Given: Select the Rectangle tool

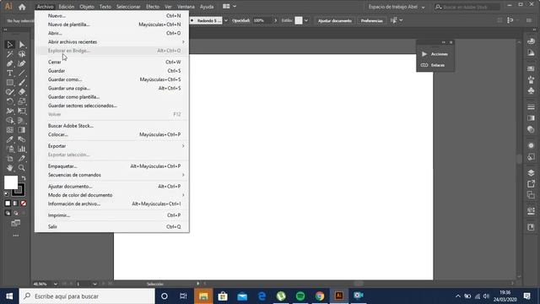Looking at the screenshot, I should (x=9, y=83).
